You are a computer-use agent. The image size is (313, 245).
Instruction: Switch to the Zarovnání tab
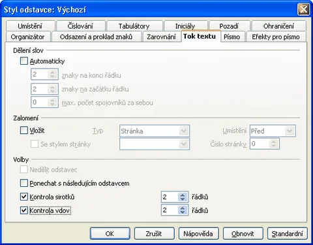click(x=161, y=37)
